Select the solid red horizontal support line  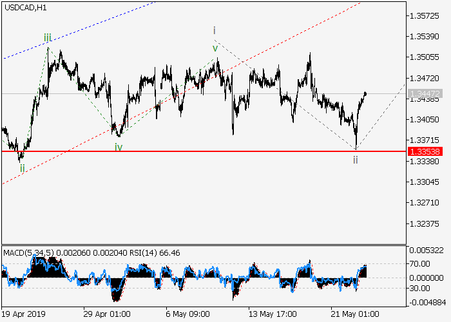click(x=193, y=151)
